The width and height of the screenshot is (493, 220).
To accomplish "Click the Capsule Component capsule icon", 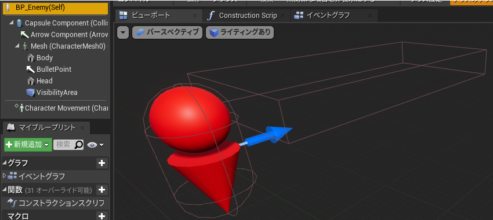I will point(19,23).
